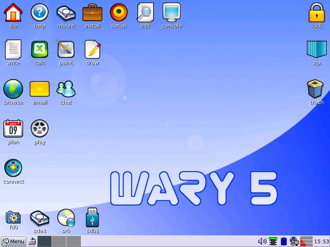Click the network status tray icon

(x=294, y=241)
